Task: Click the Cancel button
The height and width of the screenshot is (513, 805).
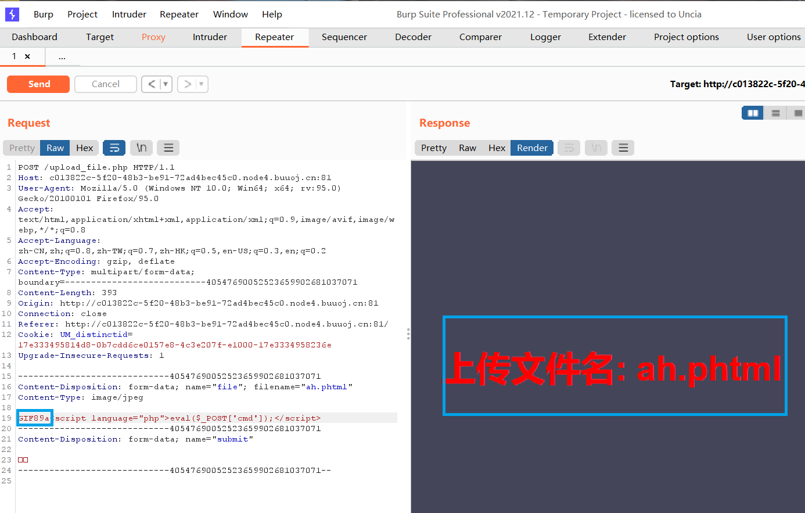Action: (x=106, y=84)
